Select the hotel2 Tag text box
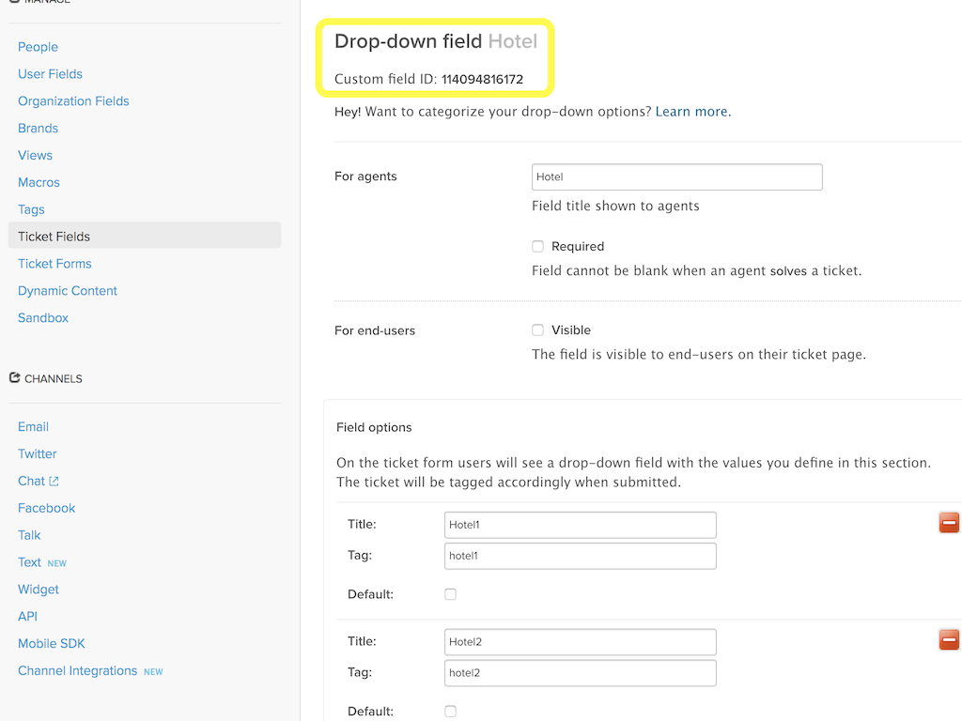The image size is (962, 721). point(580,673)
